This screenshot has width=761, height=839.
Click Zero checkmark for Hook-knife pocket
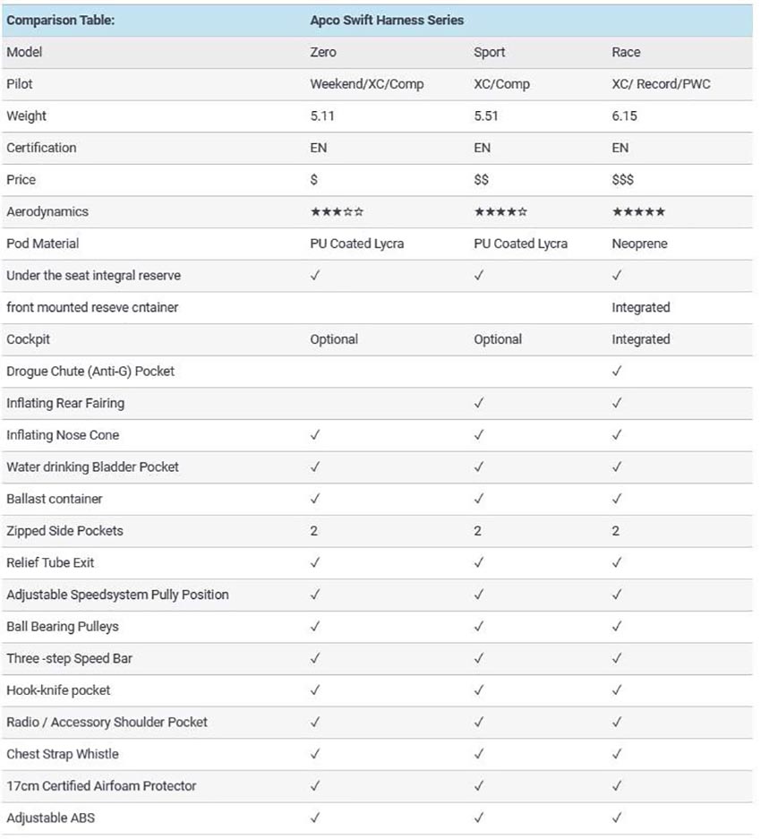pos(315,689)
